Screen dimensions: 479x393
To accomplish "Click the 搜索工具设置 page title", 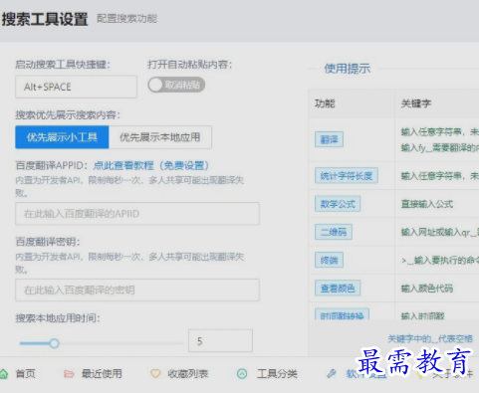I will coord(45,19).
